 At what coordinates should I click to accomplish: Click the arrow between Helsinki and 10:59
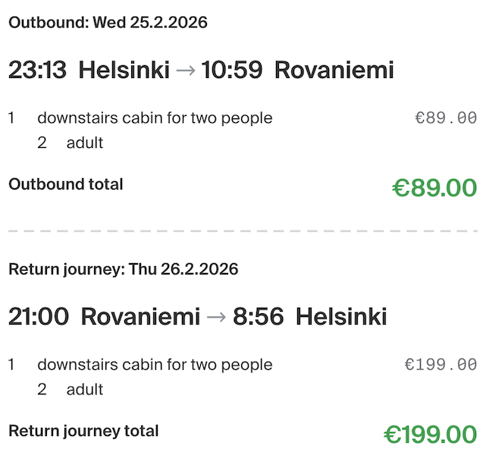[x=185, y=71]
